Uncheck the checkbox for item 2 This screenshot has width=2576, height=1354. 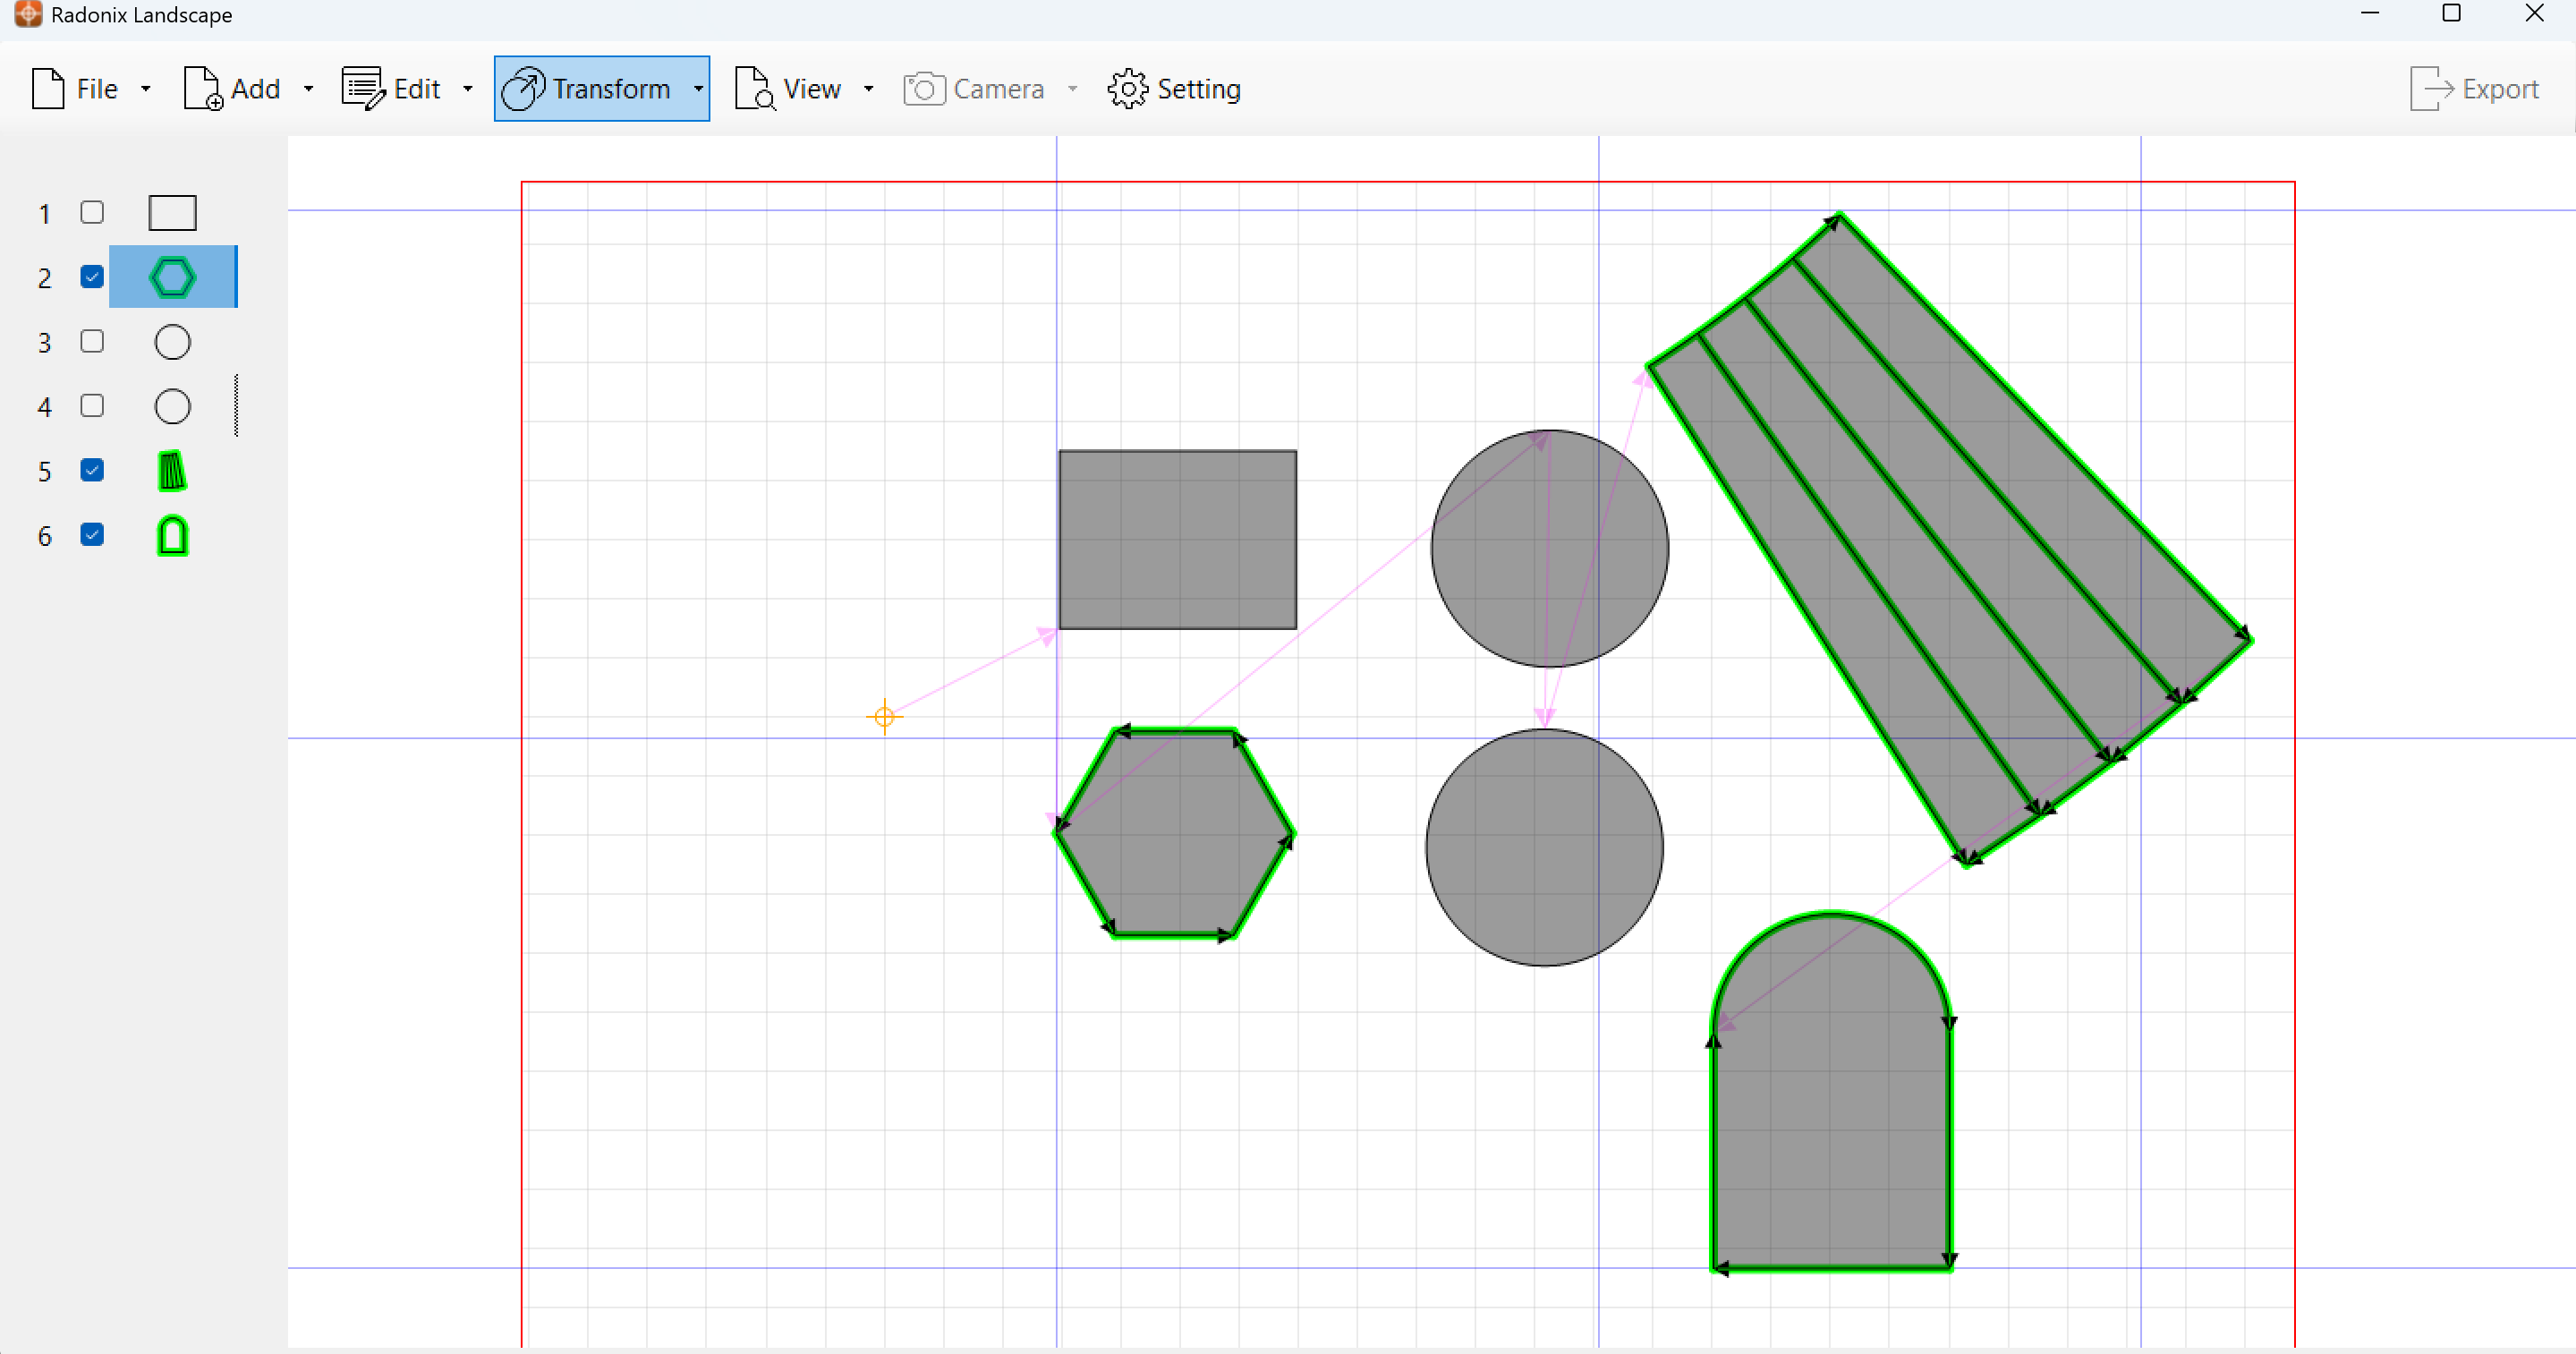(92, 277)
